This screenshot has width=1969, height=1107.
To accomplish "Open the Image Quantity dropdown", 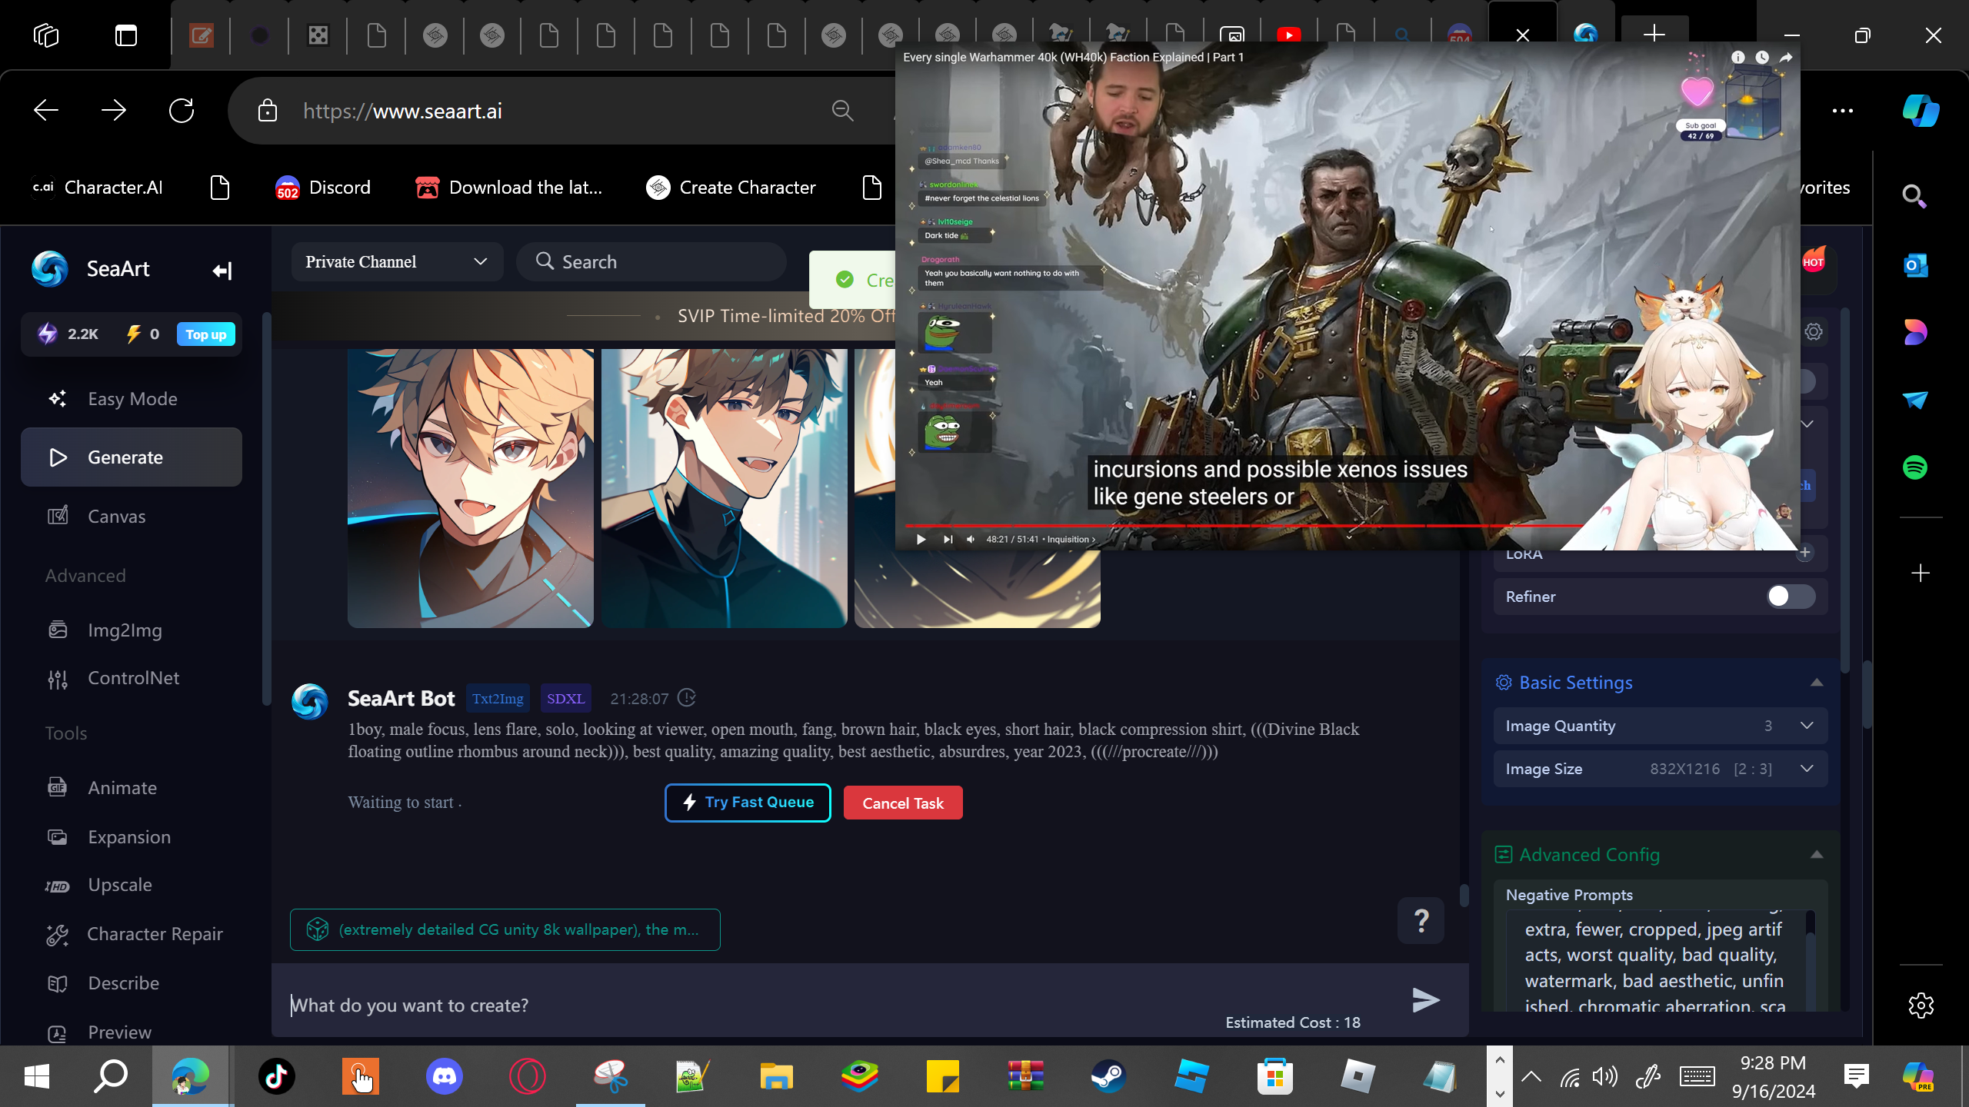I will [1661, 726].
